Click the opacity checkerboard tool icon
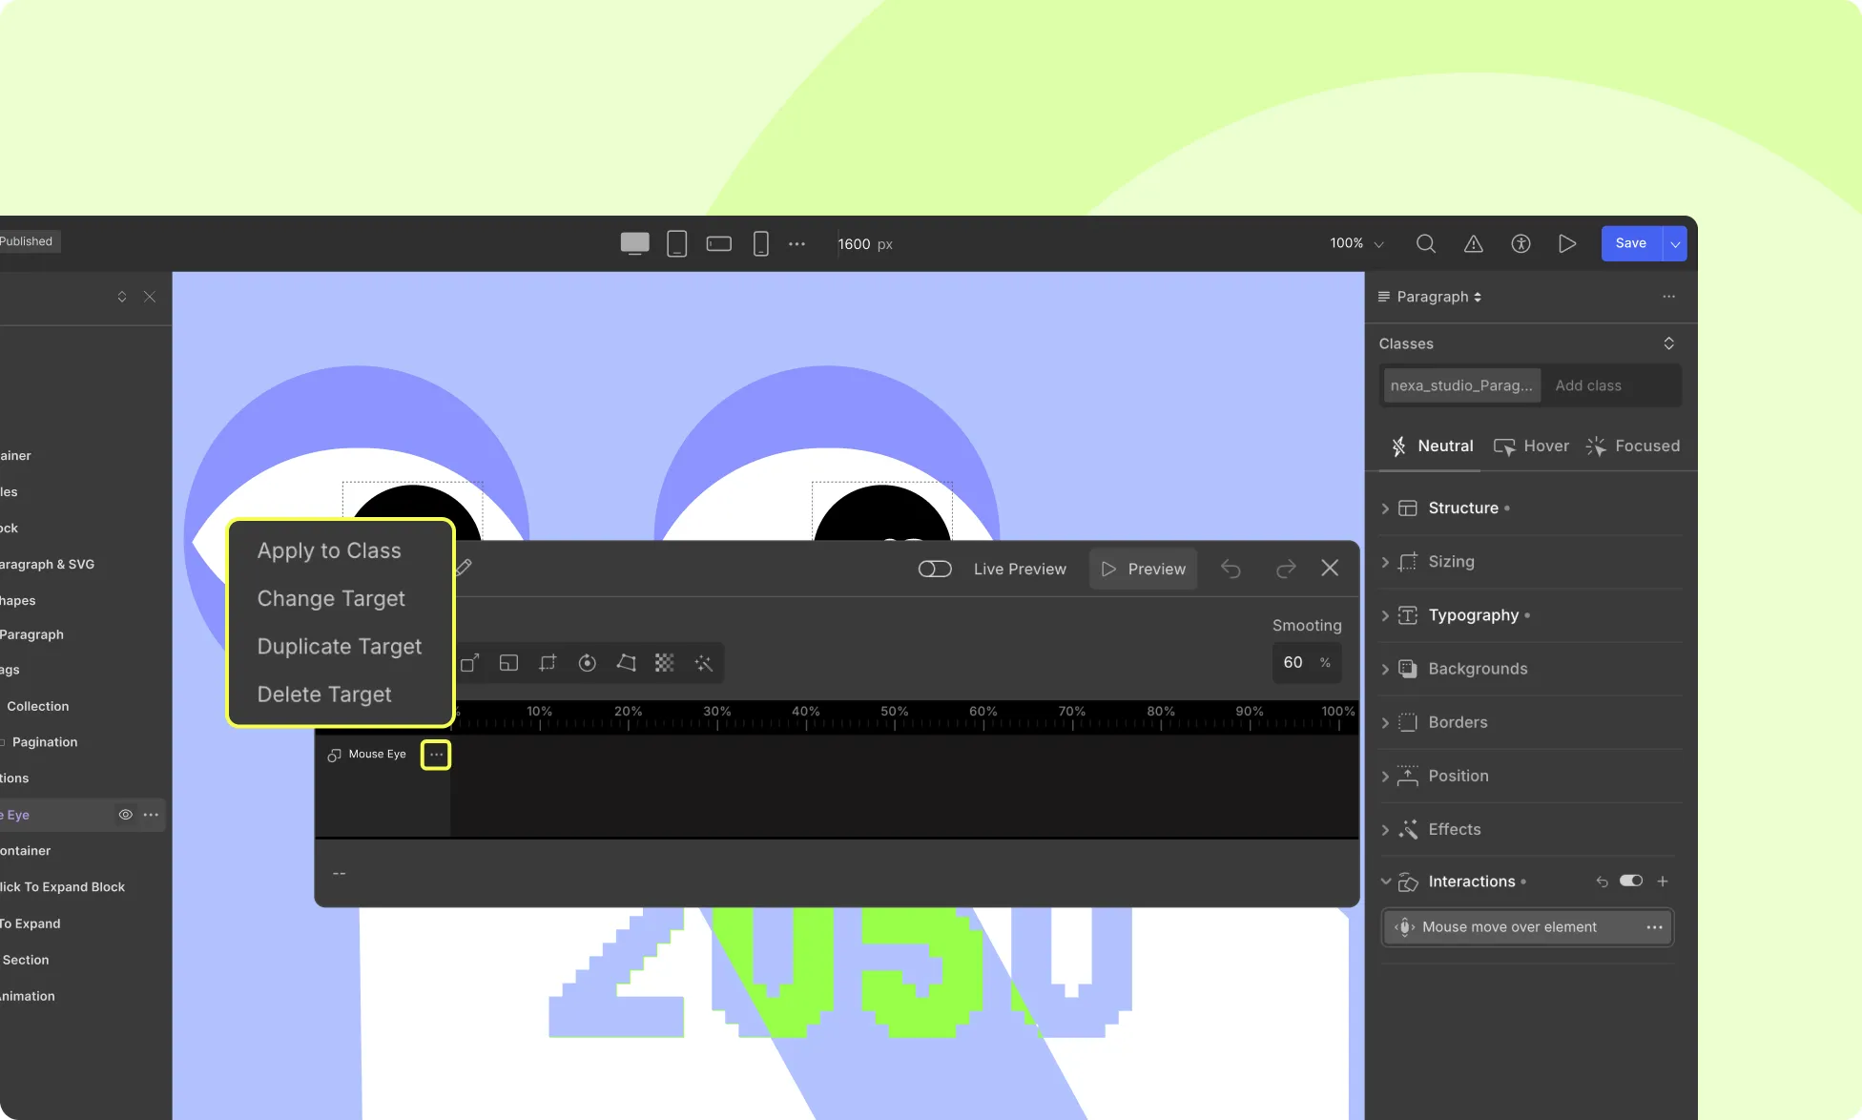1862x1120 pixels. (x=665, y=663)
